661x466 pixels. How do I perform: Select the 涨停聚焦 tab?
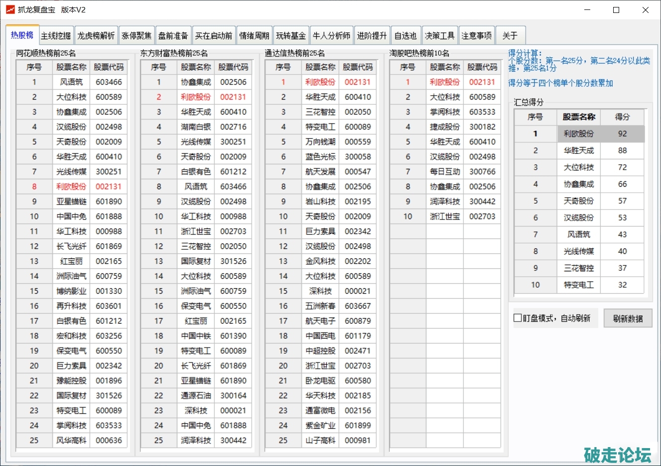click(136, 36)
